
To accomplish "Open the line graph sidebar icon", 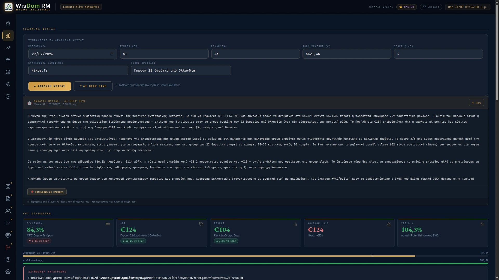I will [8, 223].
